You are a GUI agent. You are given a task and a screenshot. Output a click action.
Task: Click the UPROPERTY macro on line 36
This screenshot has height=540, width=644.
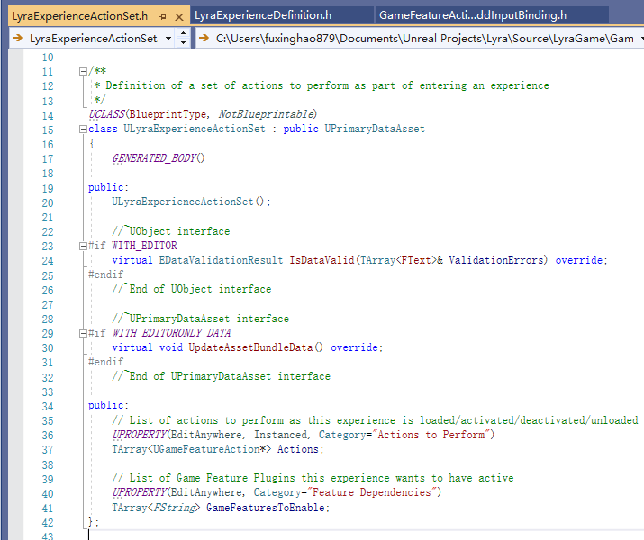pos(140,435)
